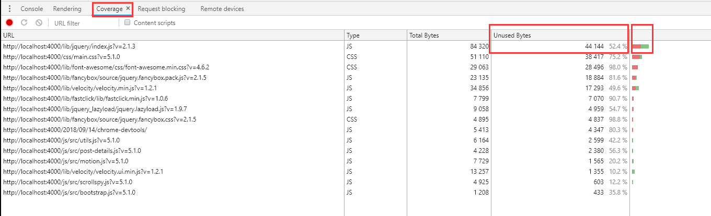The width and height of the screenshot is (711, 216).
Task: Open the Remote devices tab
Action: [x=222, y=9]
